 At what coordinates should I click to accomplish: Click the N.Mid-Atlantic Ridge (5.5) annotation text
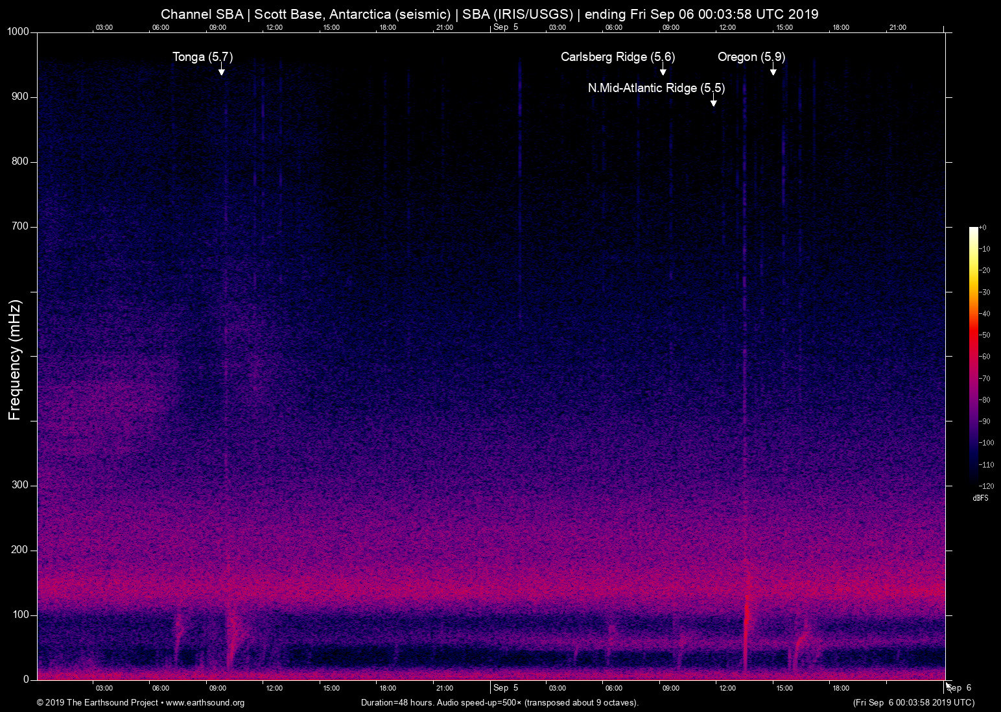click(656, 88)
